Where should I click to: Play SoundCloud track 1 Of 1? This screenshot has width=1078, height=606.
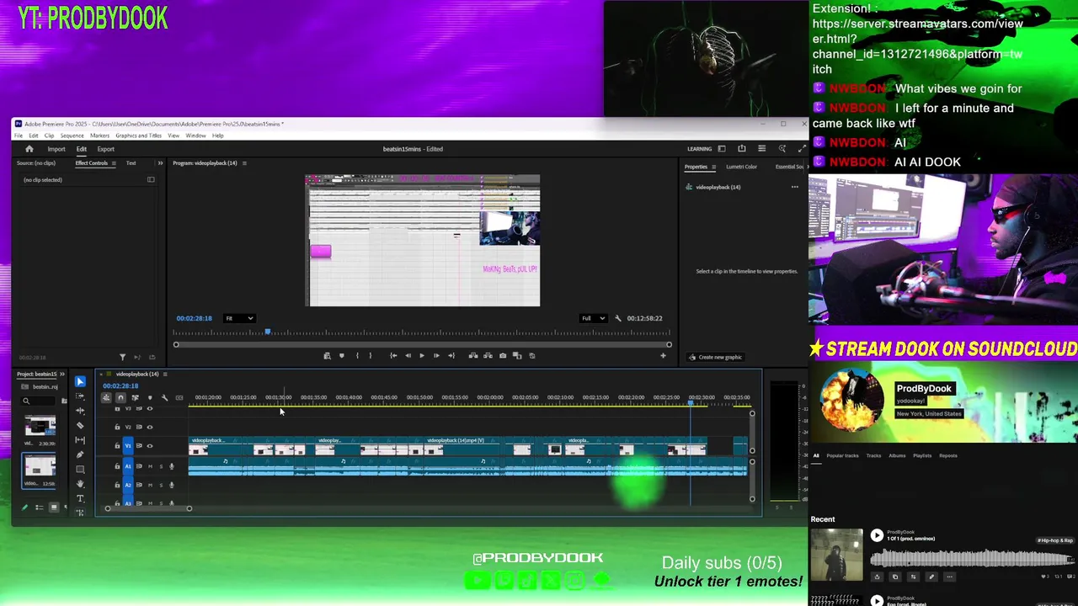pos(877,535)
